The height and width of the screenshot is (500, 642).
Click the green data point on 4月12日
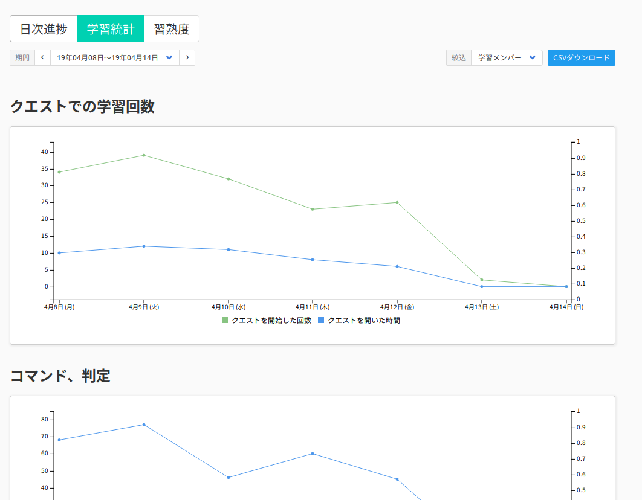pos(397,202)
